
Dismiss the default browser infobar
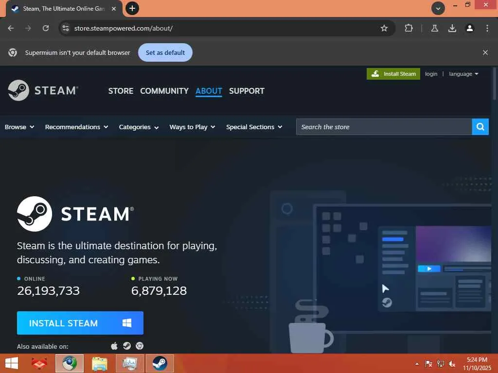(x=485, y=52)
